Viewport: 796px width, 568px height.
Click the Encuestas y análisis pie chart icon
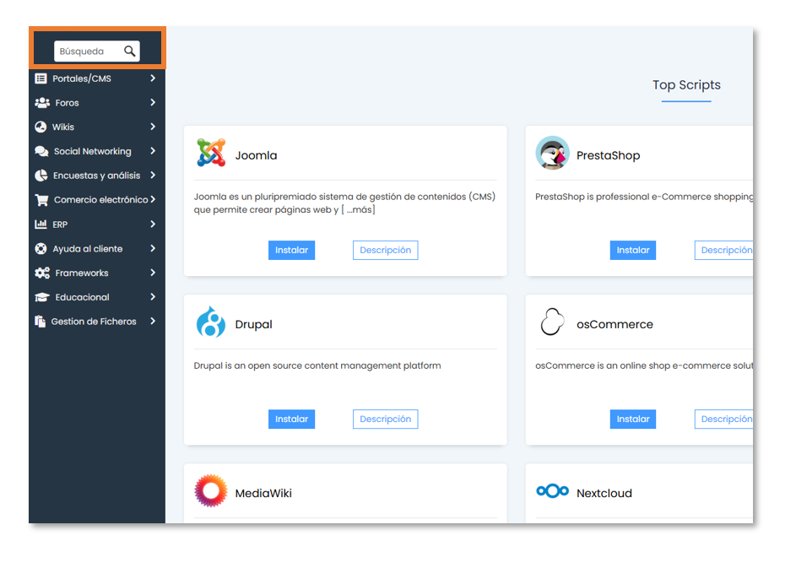click(x=41, y=176)
